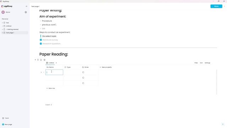Open the Done column header

pos(90,67)
